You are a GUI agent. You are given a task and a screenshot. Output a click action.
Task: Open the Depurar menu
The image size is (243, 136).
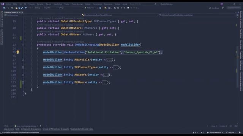point(48,4)
